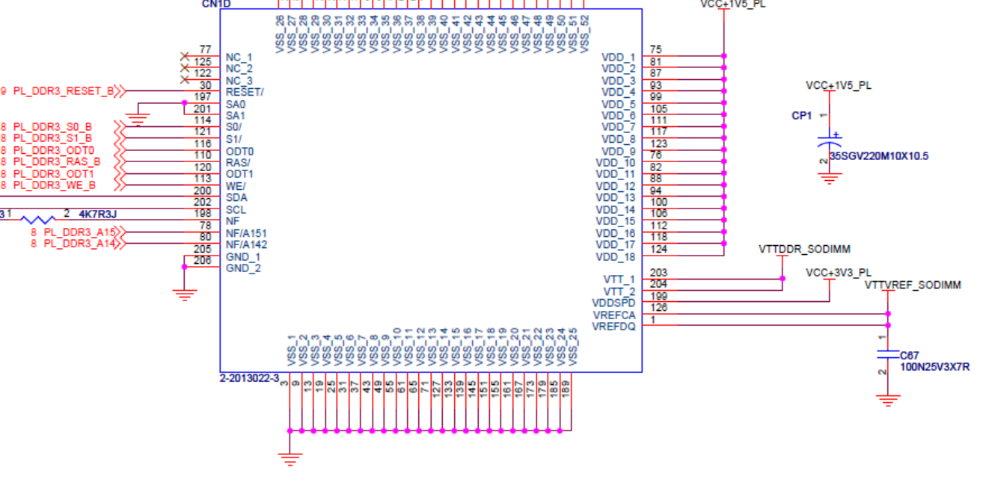The height and width of the screenshot is (488, 992).
Task: Click the off-page port arrow of PL_DDR3_RESET_B
Action: point(121,91)
